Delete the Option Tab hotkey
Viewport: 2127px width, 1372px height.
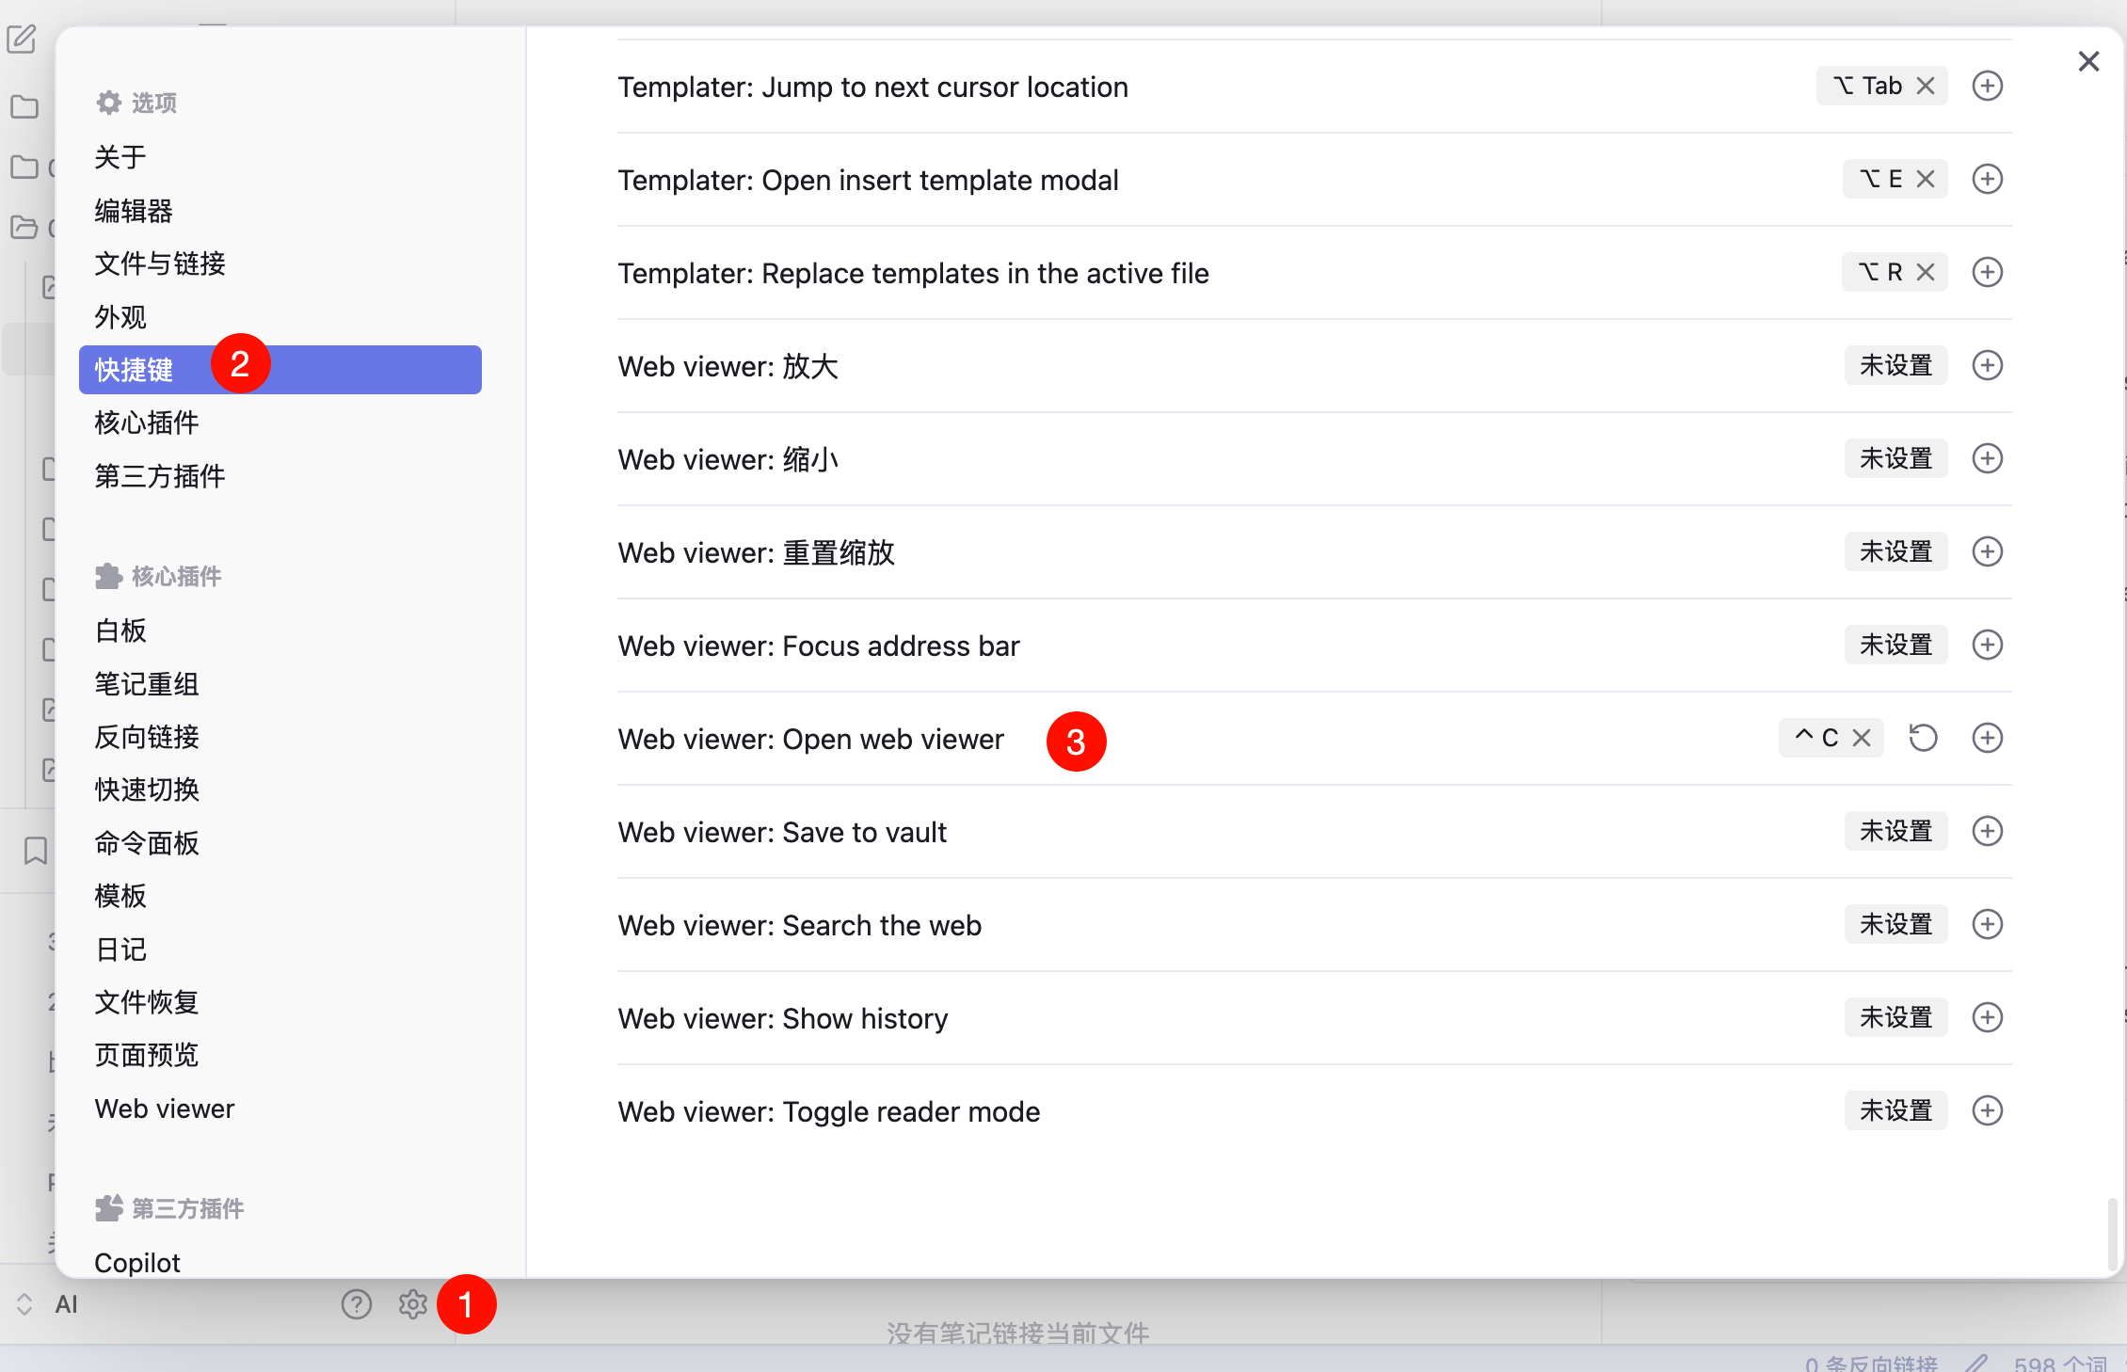click(1926, 87)
